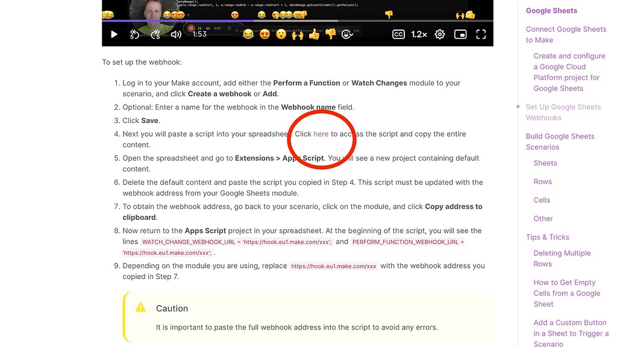
Task: Enable picture-in-picture mode for the video
Action: pyautogui.click(x=460, y=34)
